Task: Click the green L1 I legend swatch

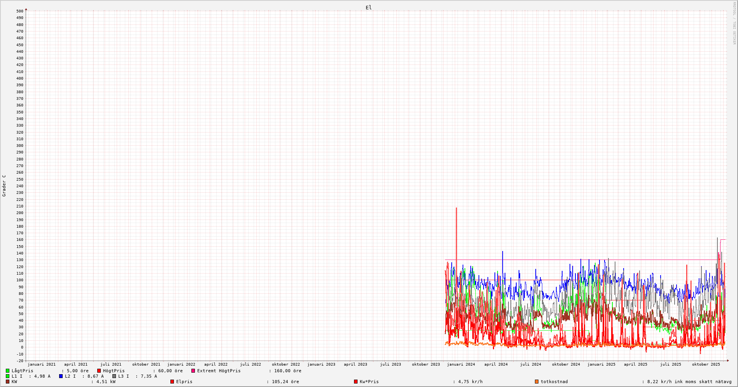Action: point(7,376)
